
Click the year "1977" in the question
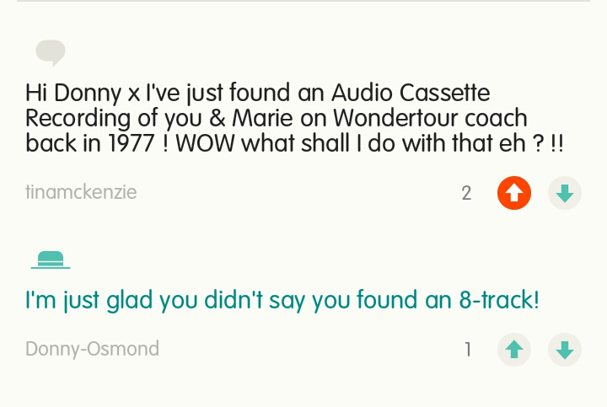point(131,143)
